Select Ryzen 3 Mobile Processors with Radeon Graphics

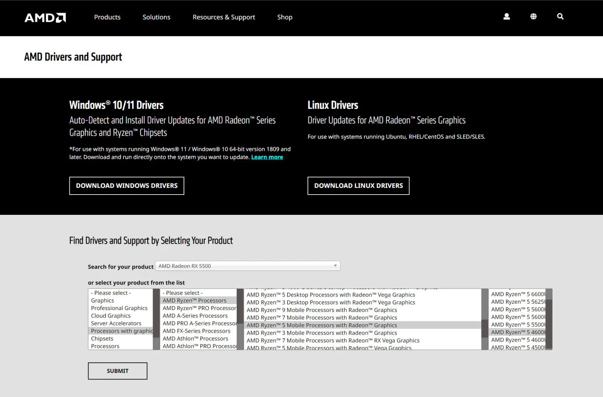[363, 333]
